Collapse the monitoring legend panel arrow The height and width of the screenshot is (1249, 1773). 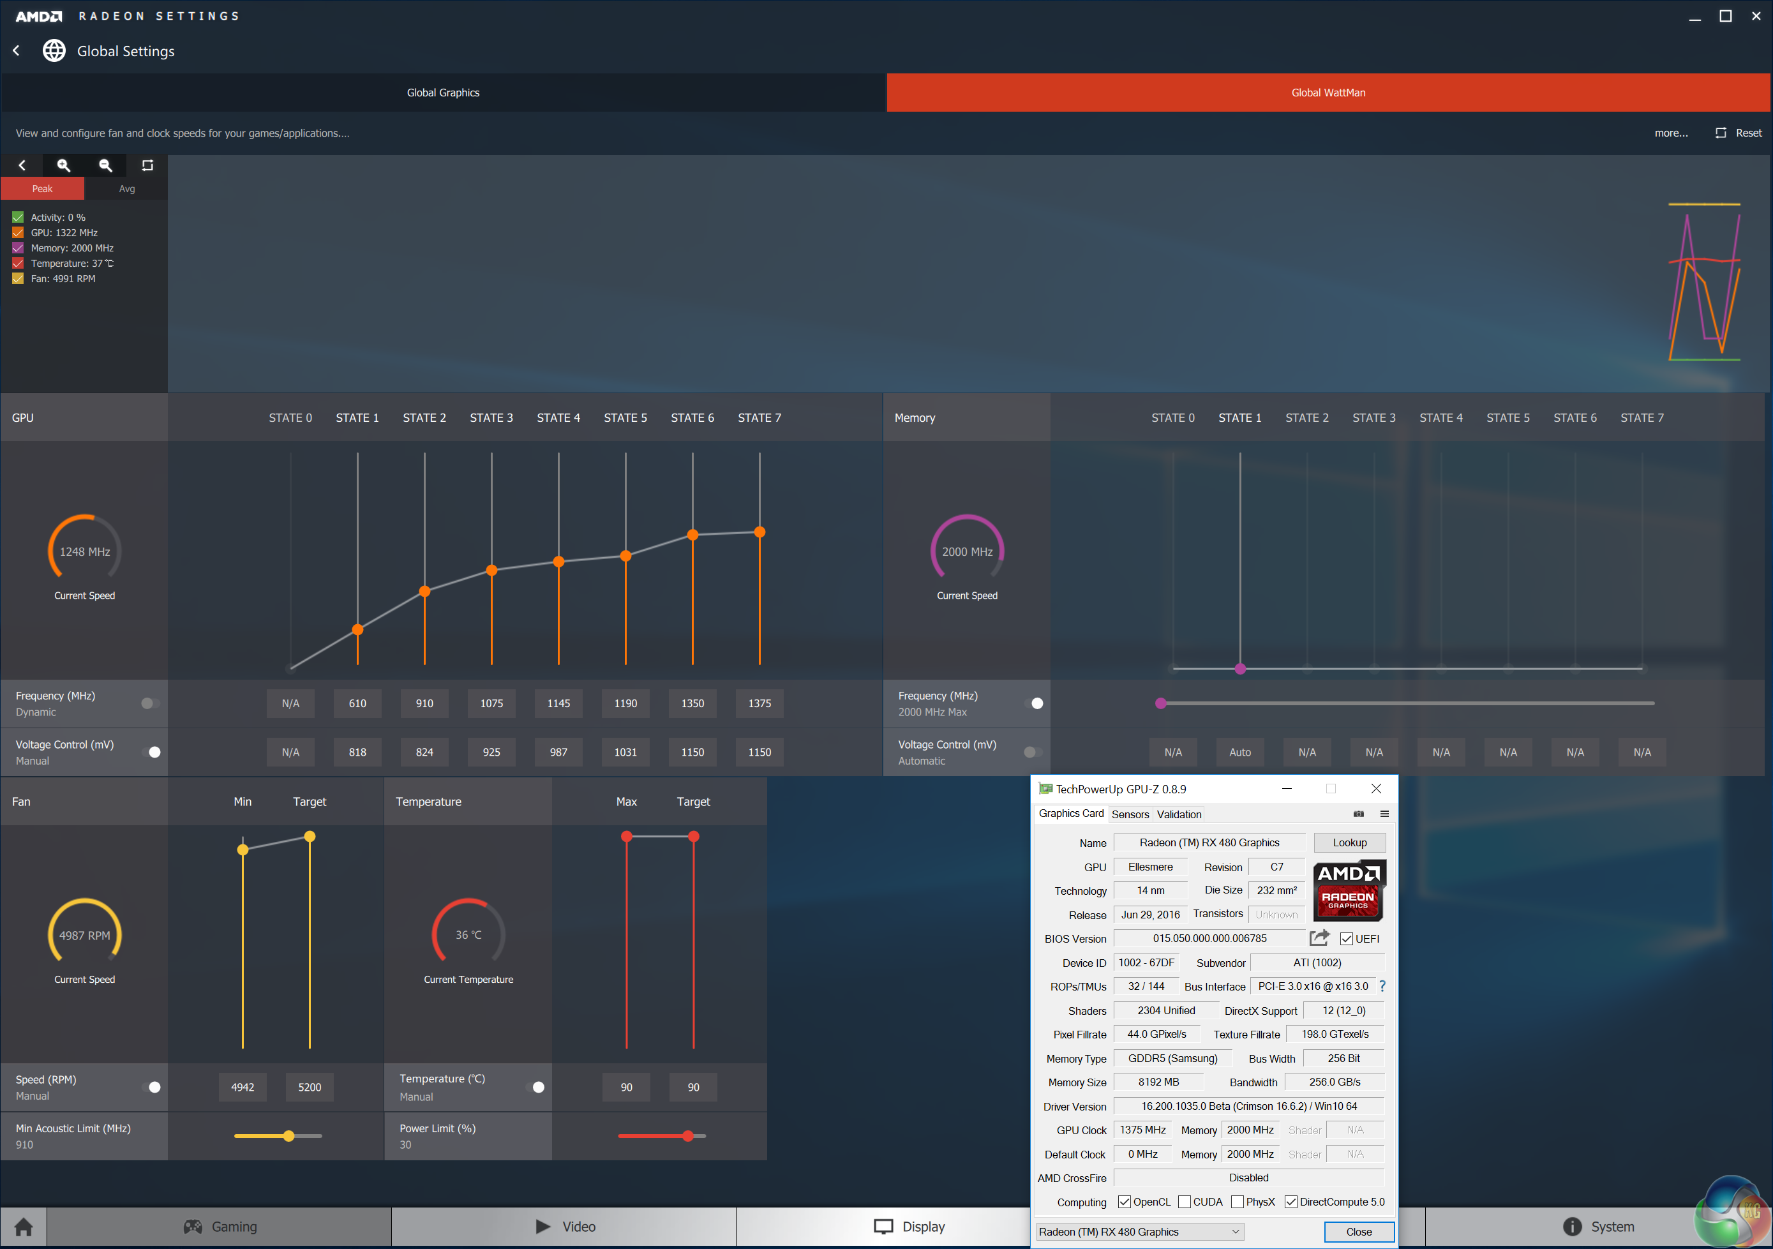(x=22, y=165)
